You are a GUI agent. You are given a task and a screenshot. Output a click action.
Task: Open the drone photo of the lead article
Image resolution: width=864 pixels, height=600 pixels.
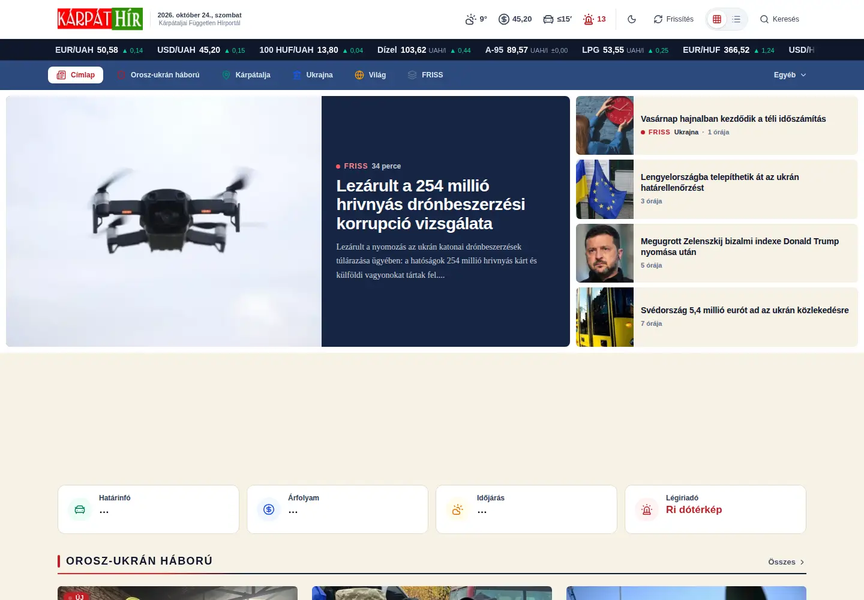click(164, 221)
